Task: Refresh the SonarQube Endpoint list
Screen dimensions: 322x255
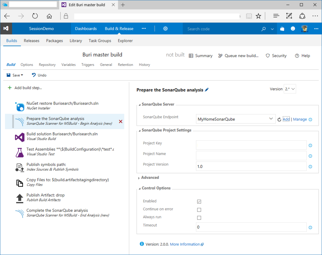Action: pyautogui.click(x=279, y=119)
